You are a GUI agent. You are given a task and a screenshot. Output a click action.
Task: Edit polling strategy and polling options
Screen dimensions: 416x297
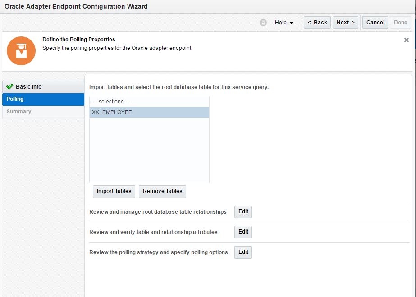pos(243,252)
